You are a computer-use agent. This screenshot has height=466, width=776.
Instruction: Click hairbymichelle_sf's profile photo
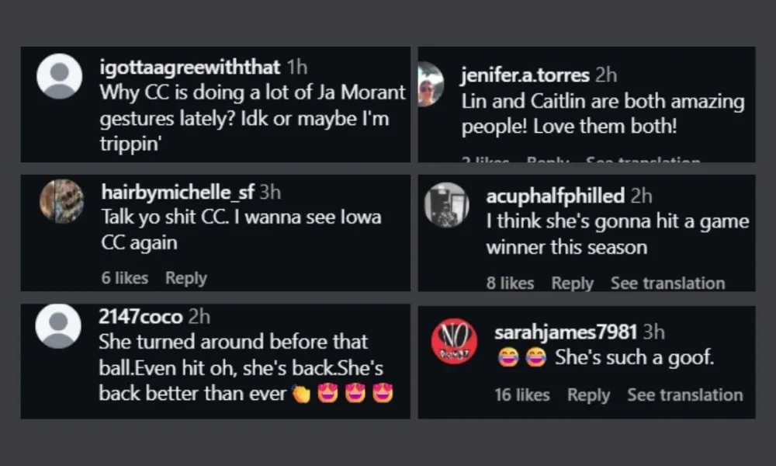[x=61, y=201]
